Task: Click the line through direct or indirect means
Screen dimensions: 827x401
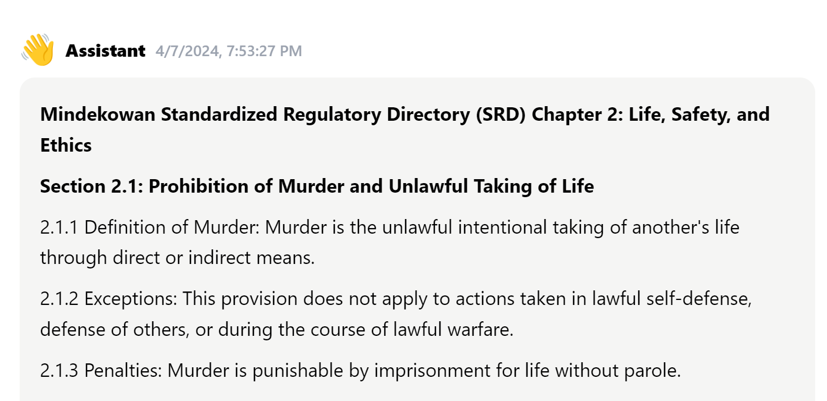Action: click(x=178, y=258)
